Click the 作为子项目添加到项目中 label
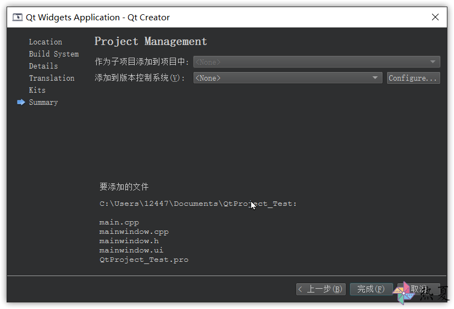 [x=142, y=62]
